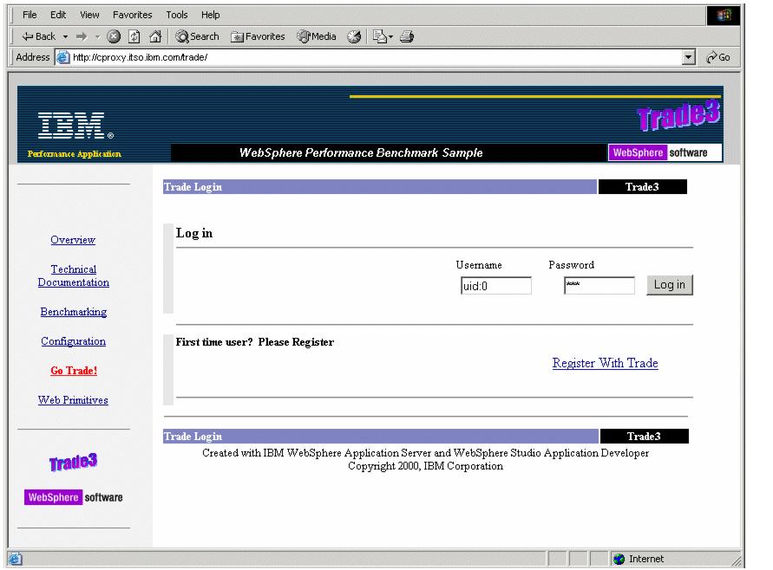The height and width of the screenshot is (570, 773).
Task: Expand the Address bar dropdown list
Action: (x=689, y=57)
